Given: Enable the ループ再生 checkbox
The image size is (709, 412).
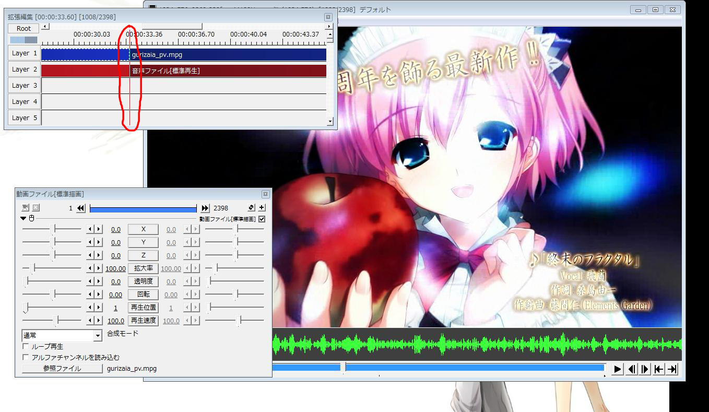Looking at the screenshot, I should [26, 347].
